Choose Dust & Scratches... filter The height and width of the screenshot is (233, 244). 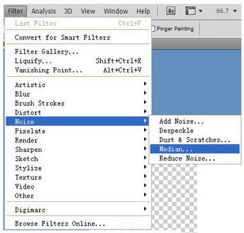coord(195,140)
